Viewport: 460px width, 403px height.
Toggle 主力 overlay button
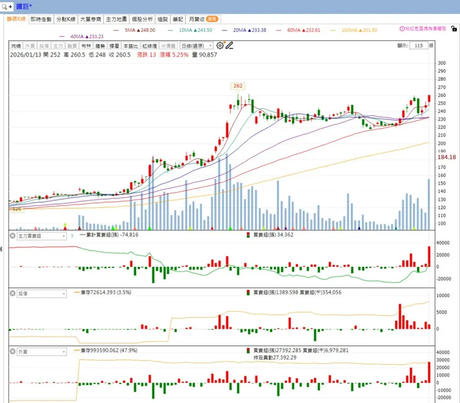[x=58, y=46]
